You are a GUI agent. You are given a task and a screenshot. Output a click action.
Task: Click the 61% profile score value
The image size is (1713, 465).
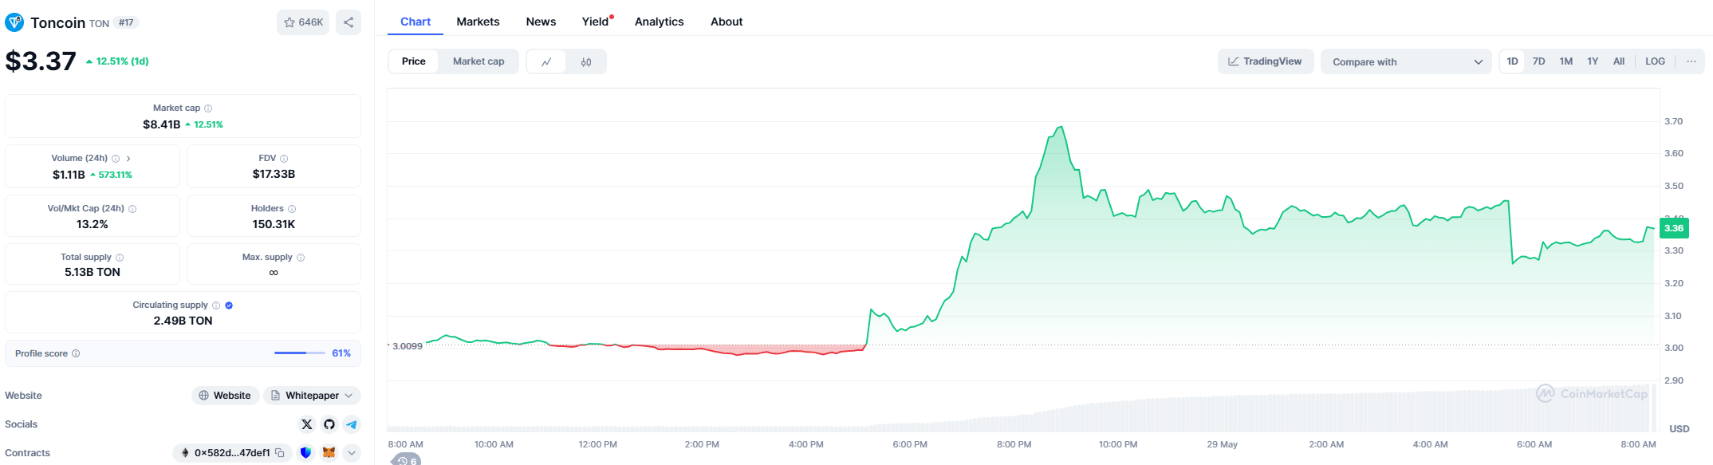tap(341, 353)
